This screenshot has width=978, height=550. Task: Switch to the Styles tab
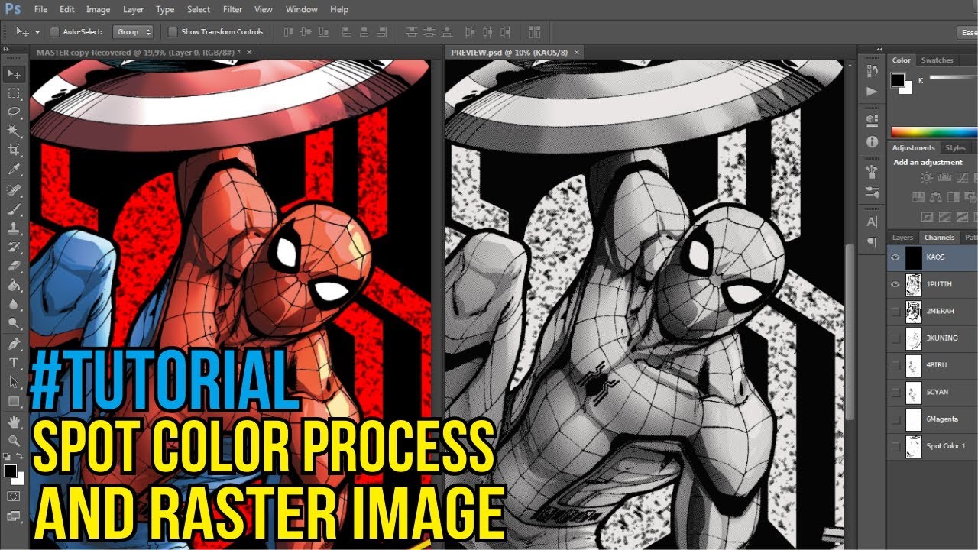tap(955, 147)
